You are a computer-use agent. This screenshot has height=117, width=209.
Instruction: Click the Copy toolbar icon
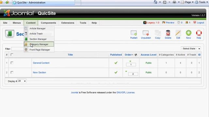click(157, 33)
